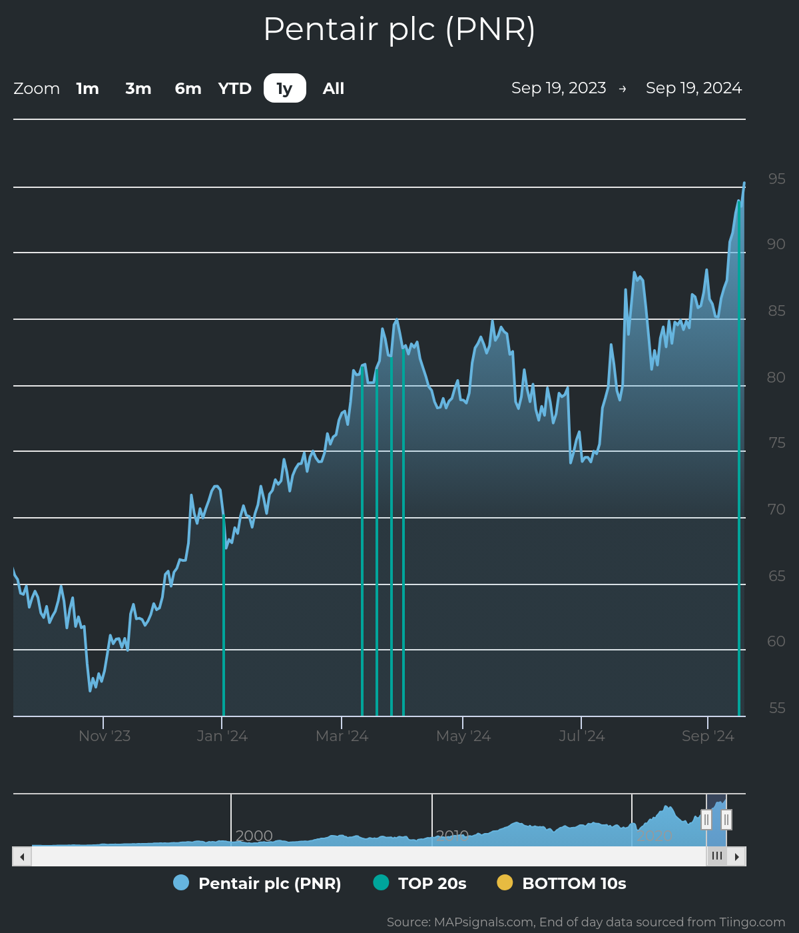Toggle Pentair plc (PNR) series in legend
This screenshot has height=933, width=799.
click(x=257, y=883)
